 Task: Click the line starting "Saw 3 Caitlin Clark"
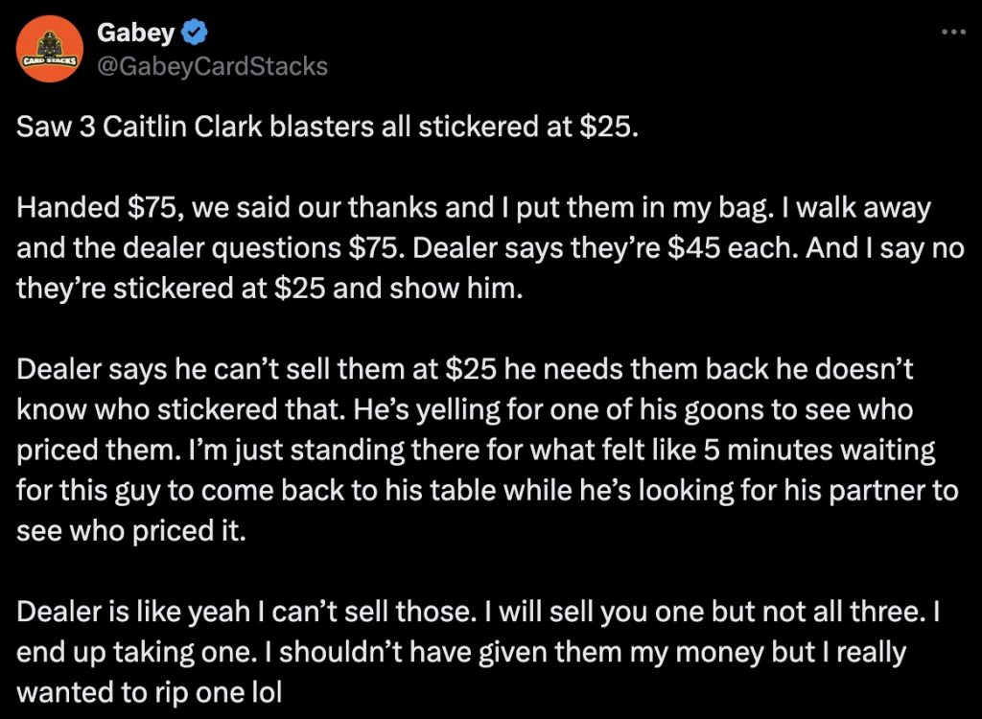[x=326, y=128]
